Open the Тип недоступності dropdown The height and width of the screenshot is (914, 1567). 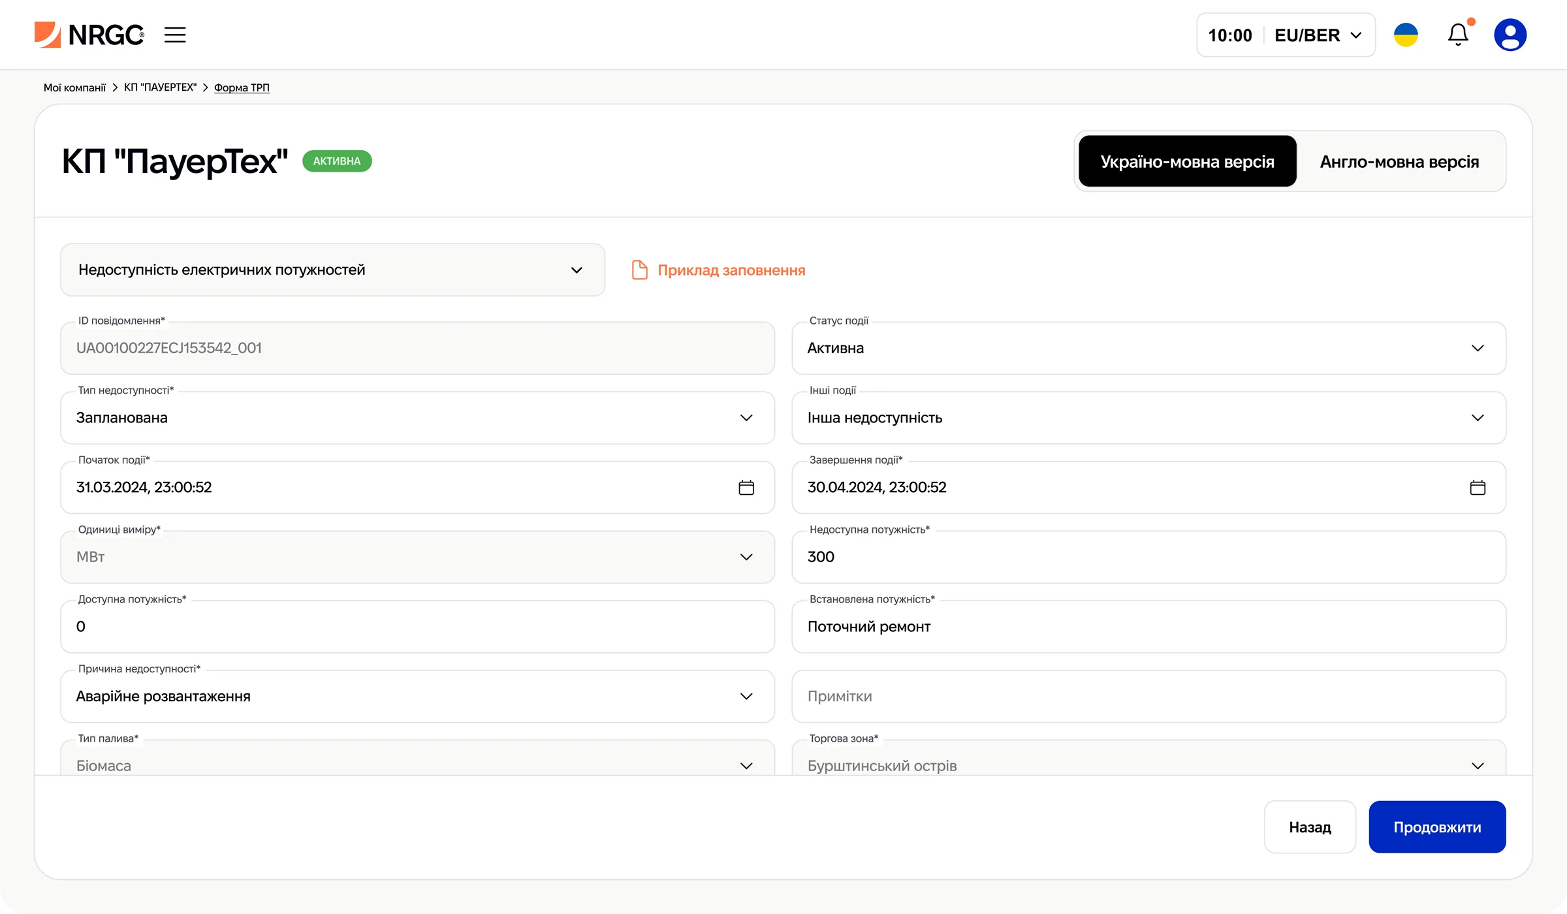click(x=418, y=418)
